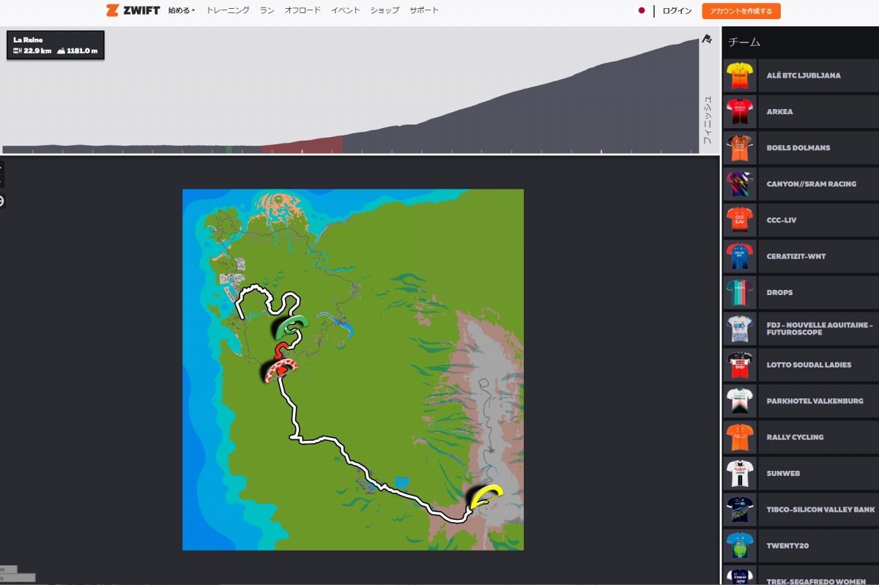Click the Japan flag language icon
The image size is (879, 585).
pos(642,11)
